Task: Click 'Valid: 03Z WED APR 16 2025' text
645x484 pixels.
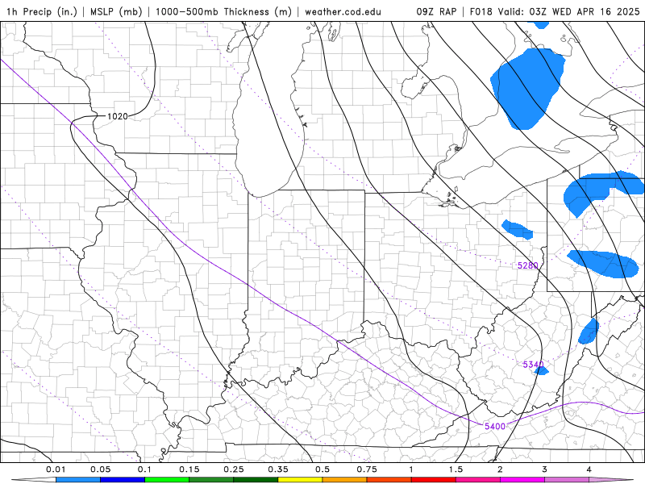Action: 569,11
